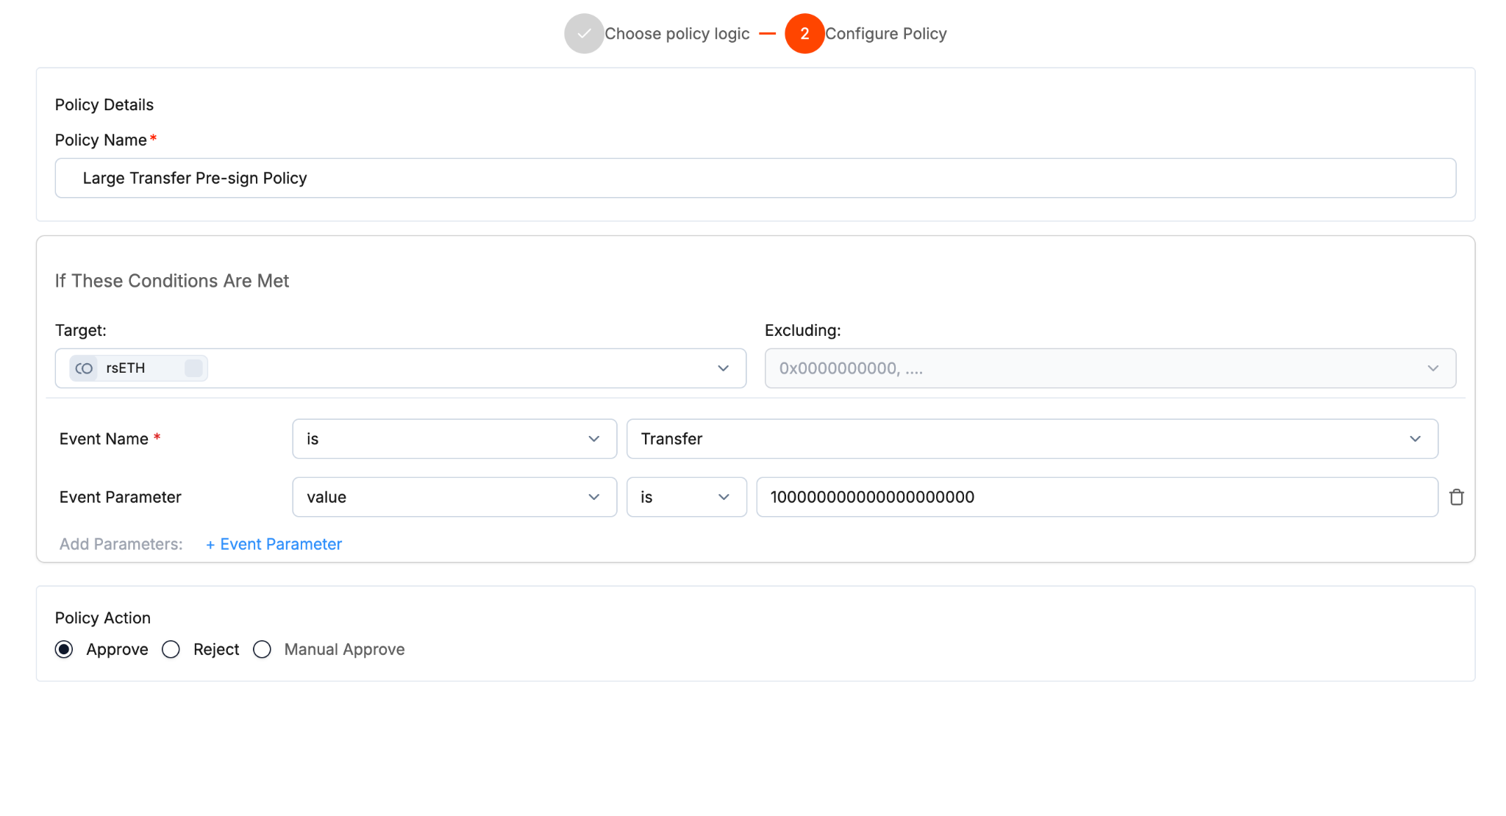The width and height of the screenshot is (1506, 816).
Task: Click the completed checkmark step circle
Action: pos(584,34)
